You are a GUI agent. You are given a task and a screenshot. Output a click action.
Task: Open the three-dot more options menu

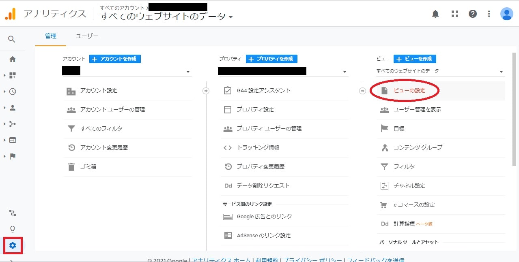489,14
